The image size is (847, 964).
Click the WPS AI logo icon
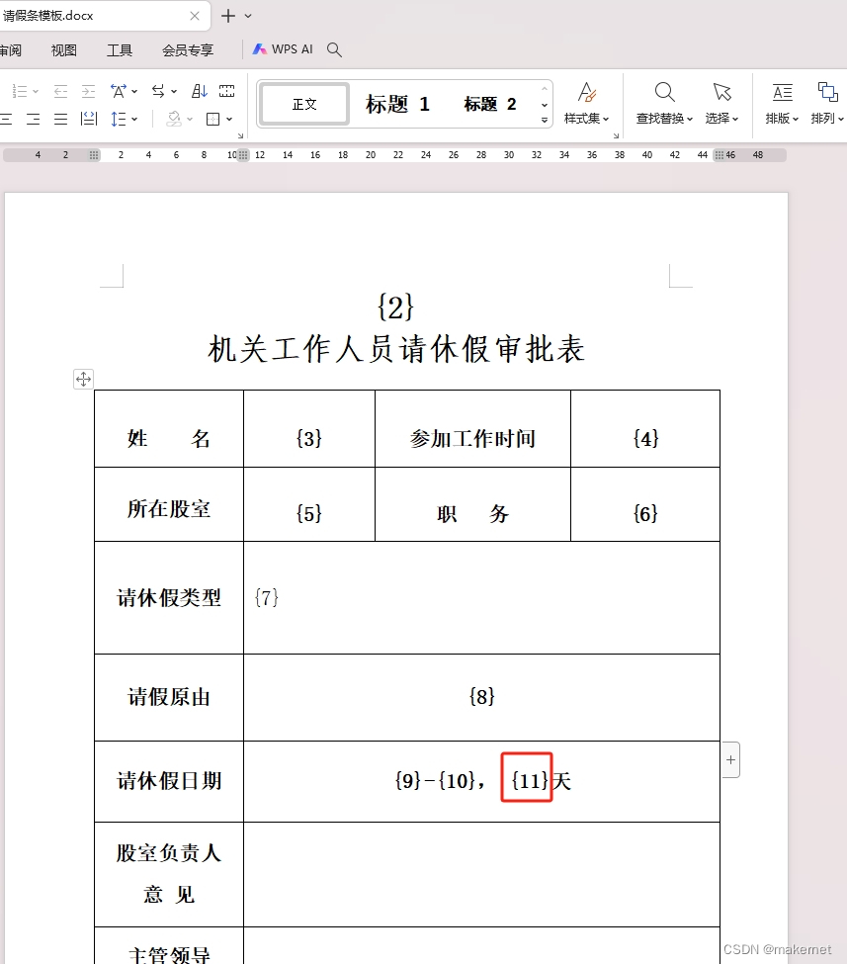(259, 49)
